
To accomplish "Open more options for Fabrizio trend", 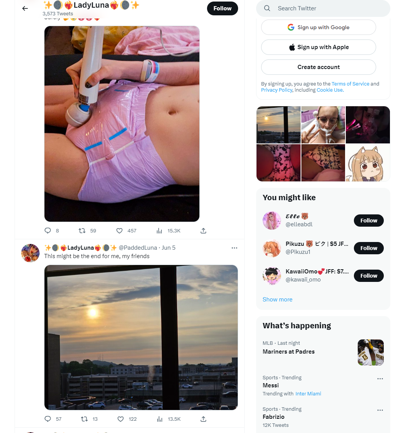I will [x=380, y=410].
